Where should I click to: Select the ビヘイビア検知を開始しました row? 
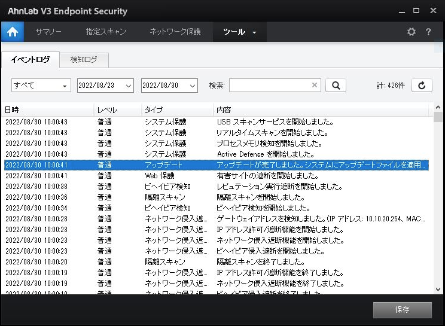pos(217,208)
